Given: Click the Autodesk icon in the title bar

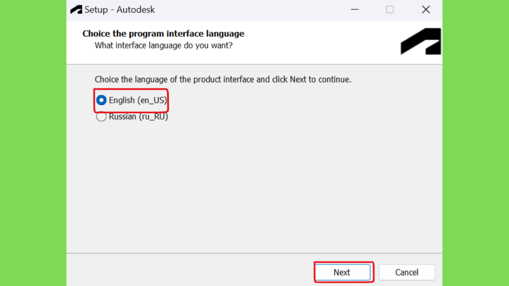Looking at the screenshot, I should (x=76, y=10).
